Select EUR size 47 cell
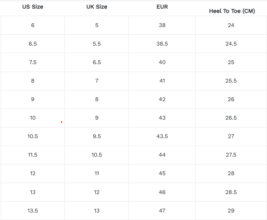Image resolution: width=267 pixels, height=220 pixels. pos(162,210)
